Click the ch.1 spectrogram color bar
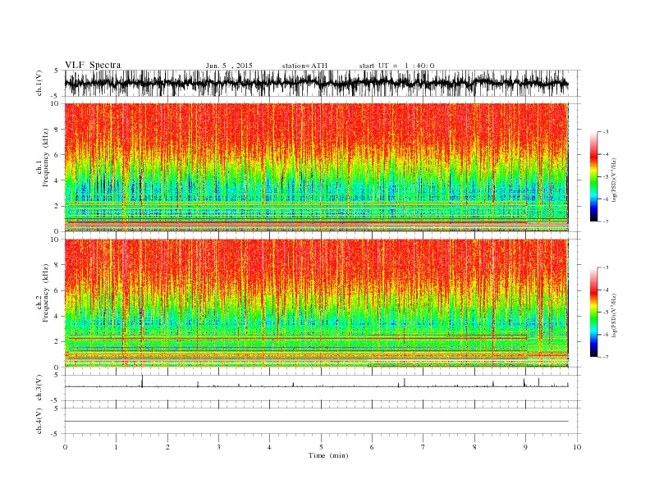Viewport: 650px width, 502px height. coord(593,176)
